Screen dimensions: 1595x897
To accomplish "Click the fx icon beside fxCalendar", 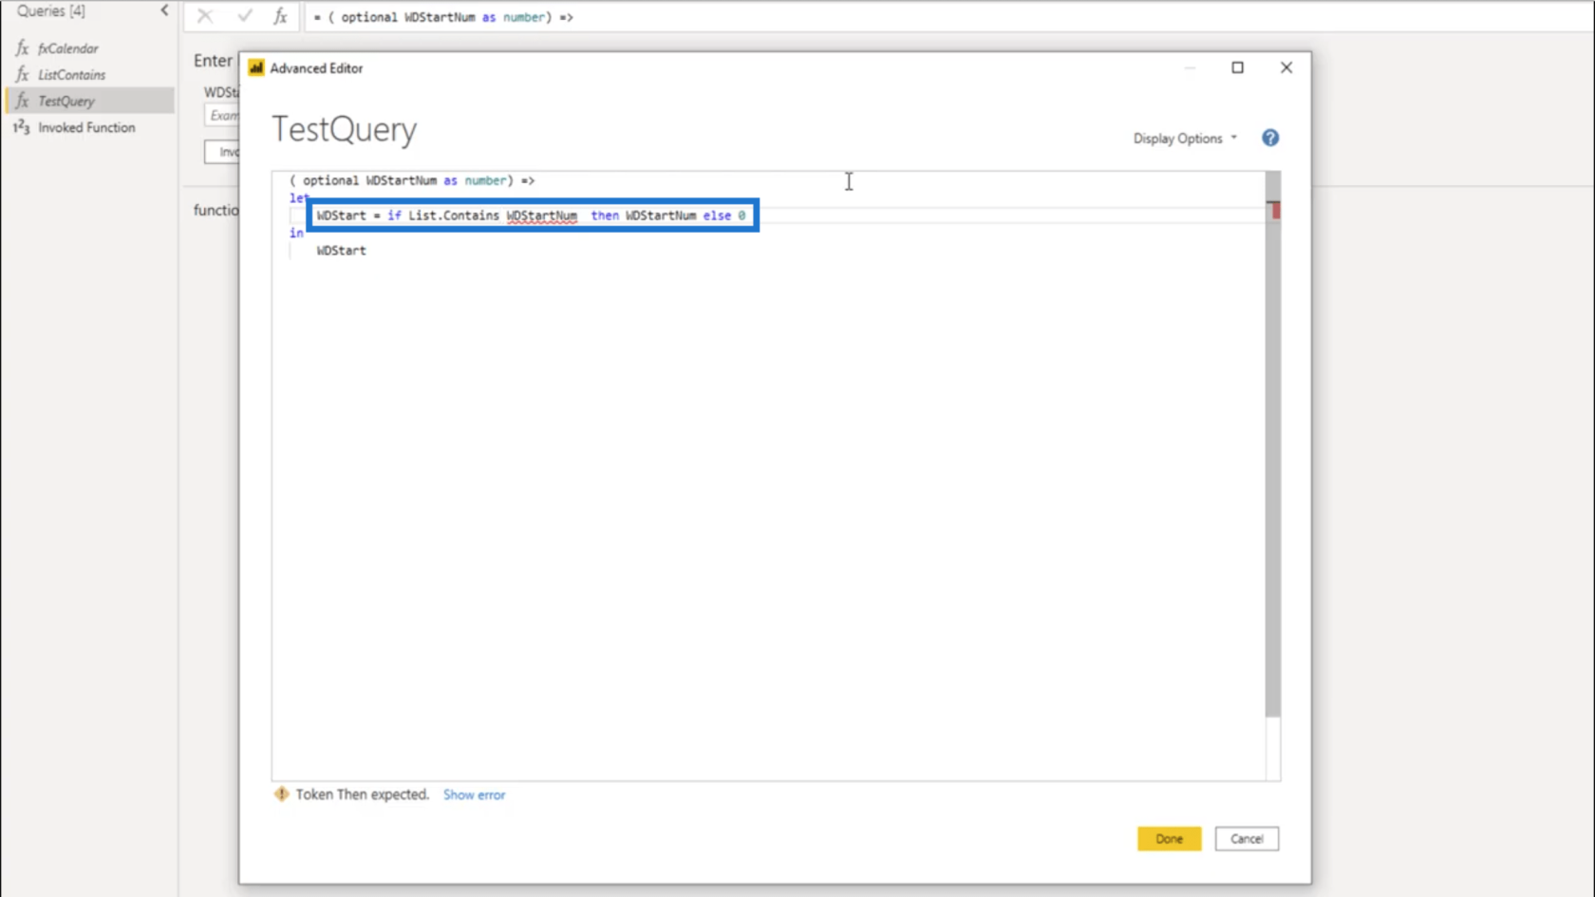I will tap(22, 48).
